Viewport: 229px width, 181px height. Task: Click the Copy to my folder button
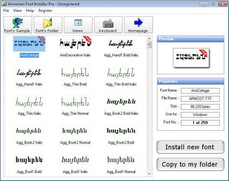pos(190,164)
